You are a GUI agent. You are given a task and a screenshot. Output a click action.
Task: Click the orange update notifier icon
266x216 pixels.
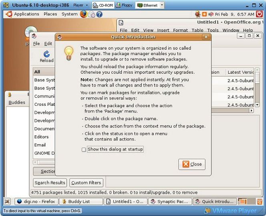(x=204, y=14)
